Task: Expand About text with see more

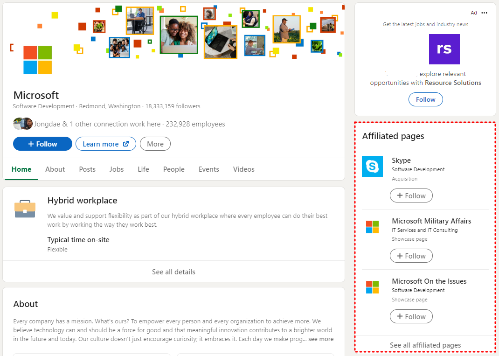Action: pos(321,339)
